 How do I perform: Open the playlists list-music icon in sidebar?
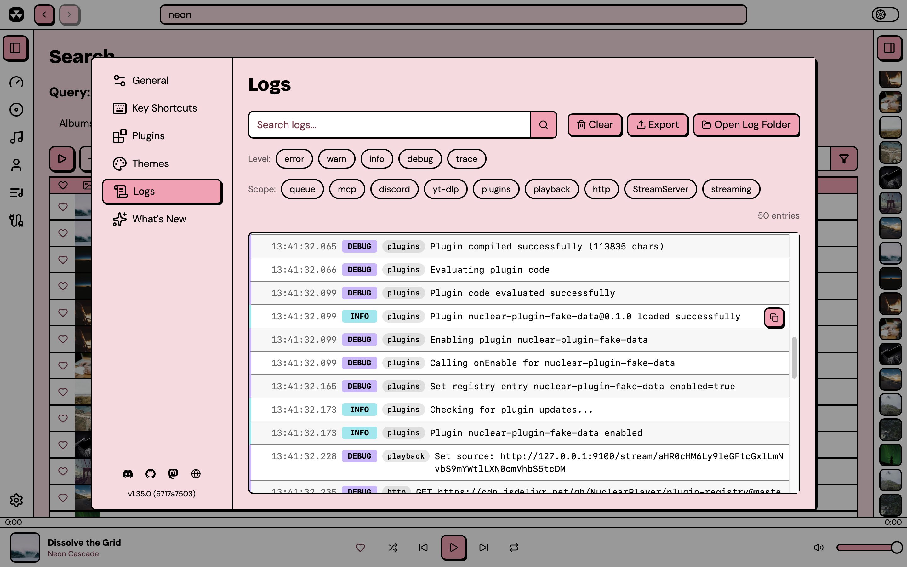coord(16,193)
